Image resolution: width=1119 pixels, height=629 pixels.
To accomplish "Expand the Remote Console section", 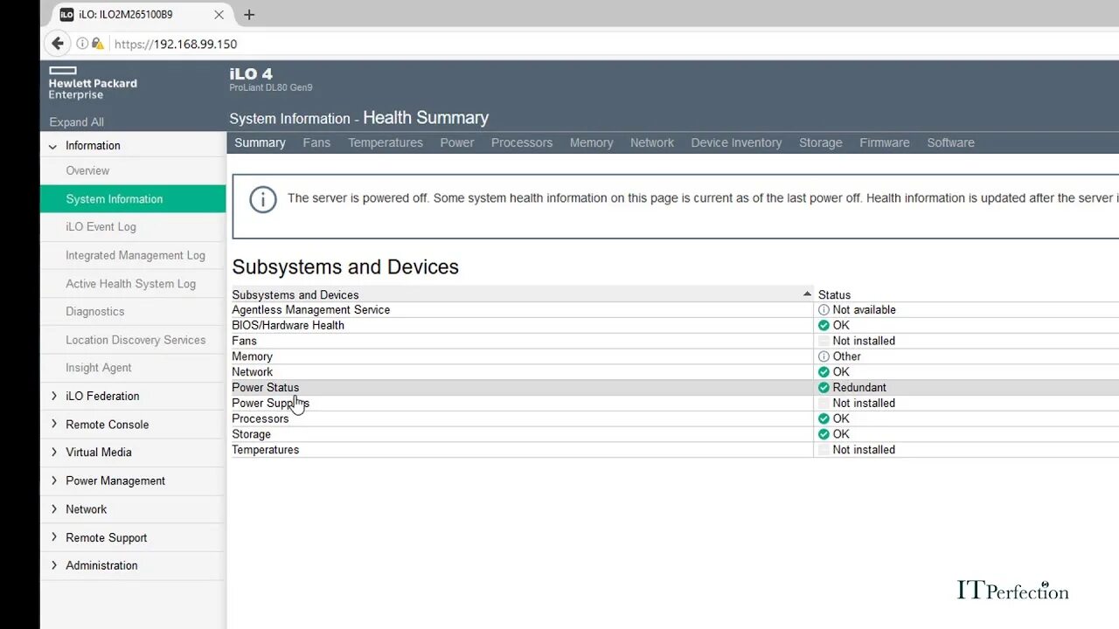I will coord(54,425).
